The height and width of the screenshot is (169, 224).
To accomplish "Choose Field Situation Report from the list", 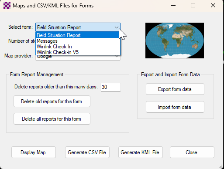I will [x=78, y=35].
